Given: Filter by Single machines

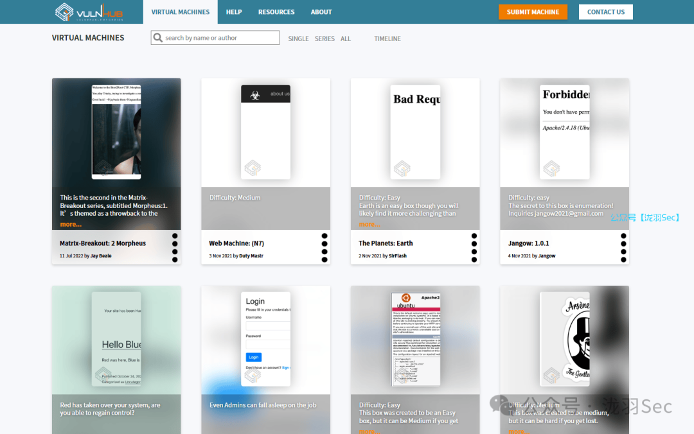Looking at the screenshot, I should tap(298, 39).
